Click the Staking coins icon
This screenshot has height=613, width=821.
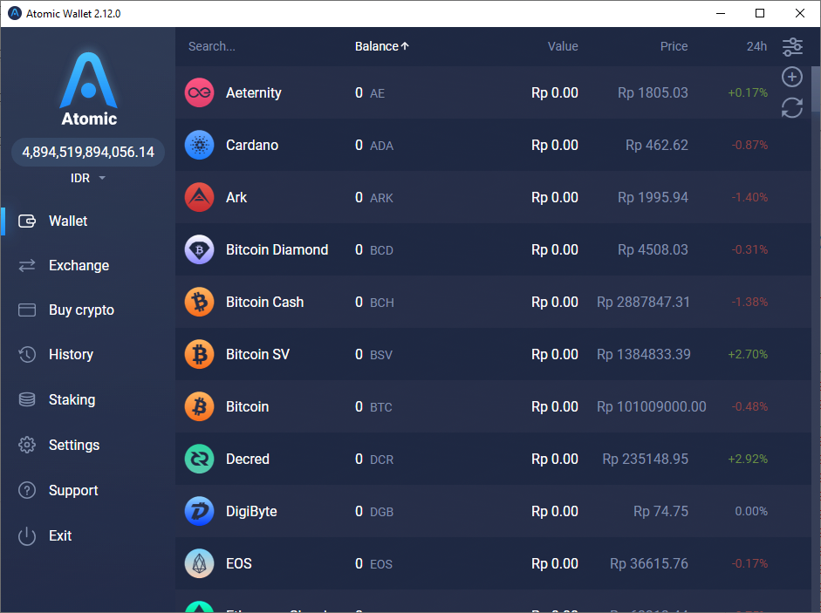[x=27, y=399]
